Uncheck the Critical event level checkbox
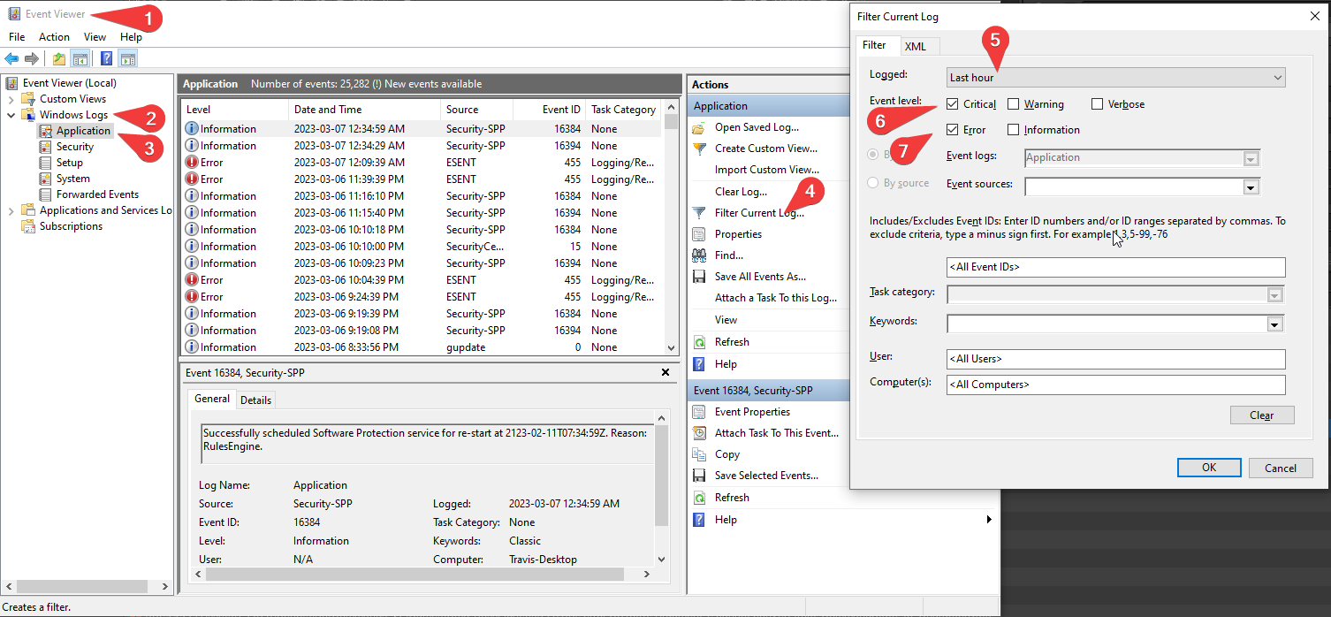Image resolution: width=1331 pixels, height=617 pixels. click(952, 104)
